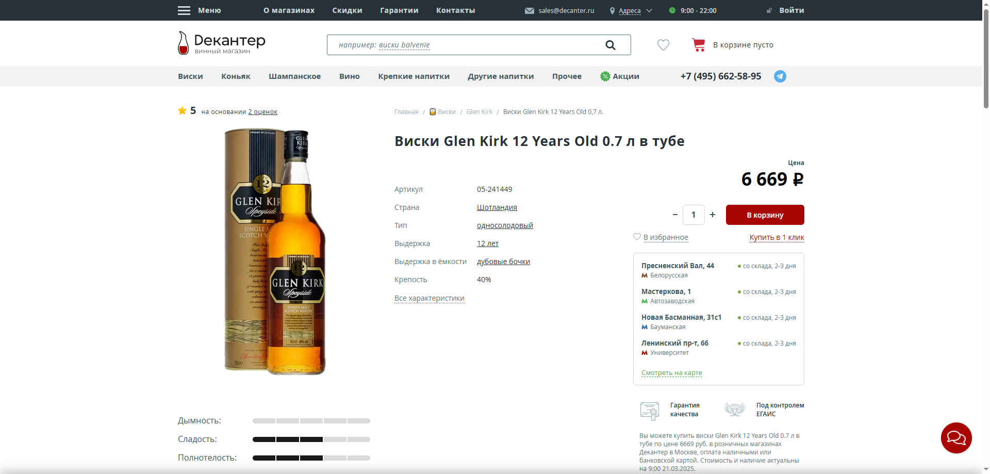Open the red shopping cart icon
Image resolution: width=990 pixels, height=474 pixels.
(x=698, y=45)
